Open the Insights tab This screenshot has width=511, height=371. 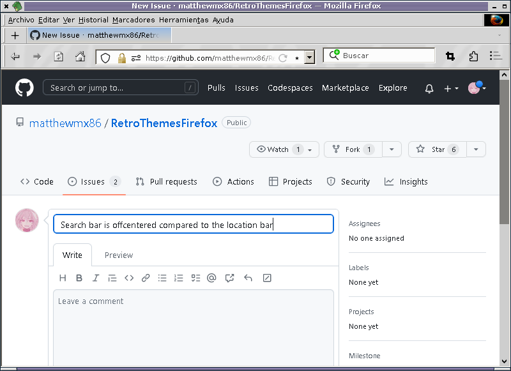(406, 182)
